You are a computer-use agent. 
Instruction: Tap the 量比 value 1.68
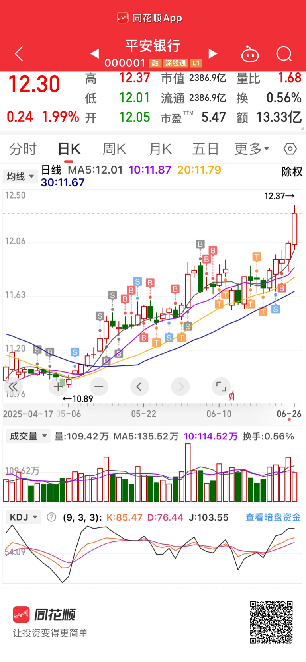pyautogui.click(x=290, y=78)
